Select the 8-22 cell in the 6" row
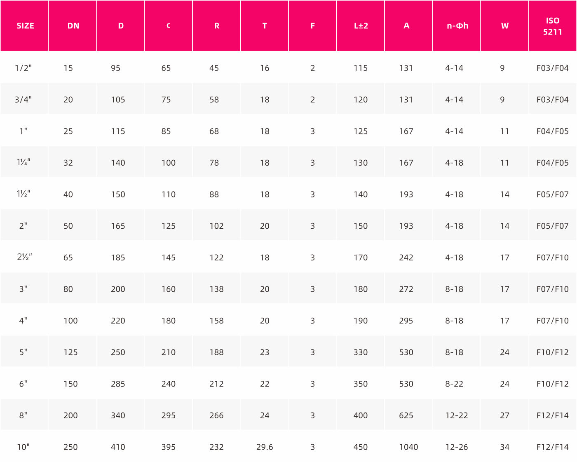 [x=454, y=384]
